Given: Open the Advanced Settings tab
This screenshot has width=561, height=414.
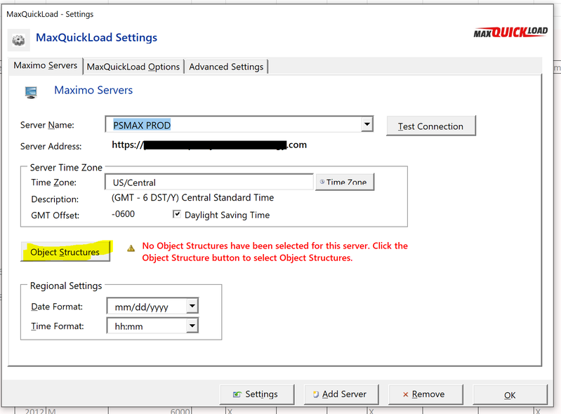Looking at the screenshot, I should [226, 67].
